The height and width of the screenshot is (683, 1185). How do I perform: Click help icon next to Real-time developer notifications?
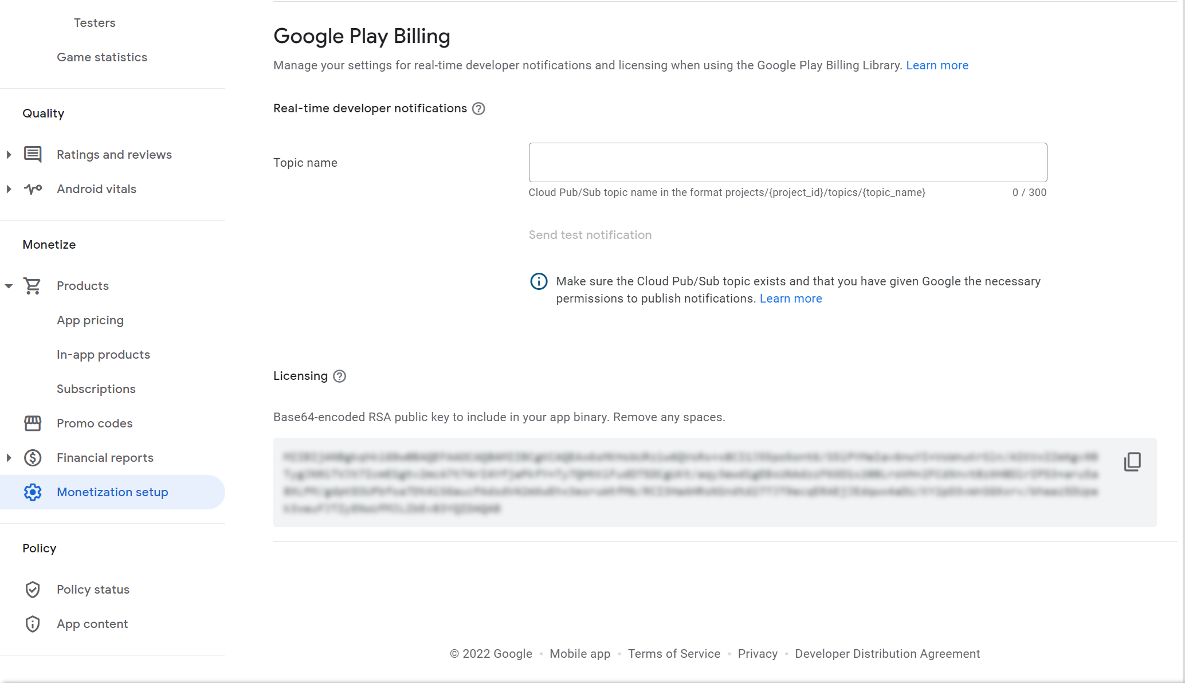[x=478, y=109]
